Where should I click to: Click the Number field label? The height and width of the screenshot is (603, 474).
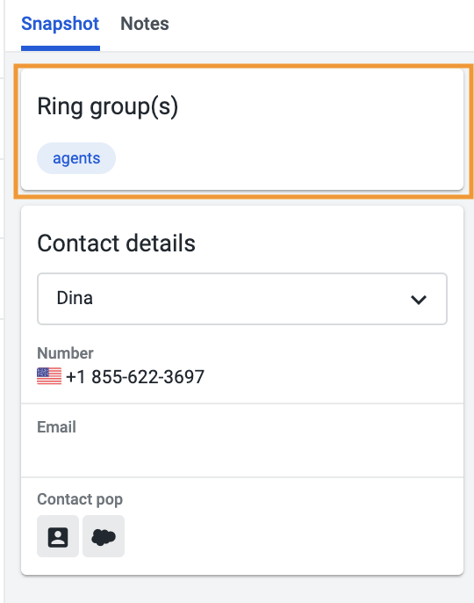(65, 353)
